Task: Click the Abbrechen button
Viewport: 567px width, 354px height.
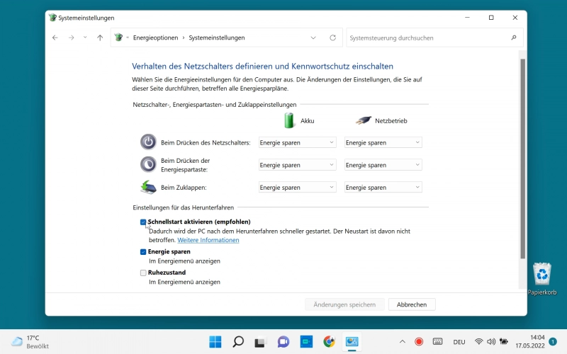Action: click(x=412, y=304)
